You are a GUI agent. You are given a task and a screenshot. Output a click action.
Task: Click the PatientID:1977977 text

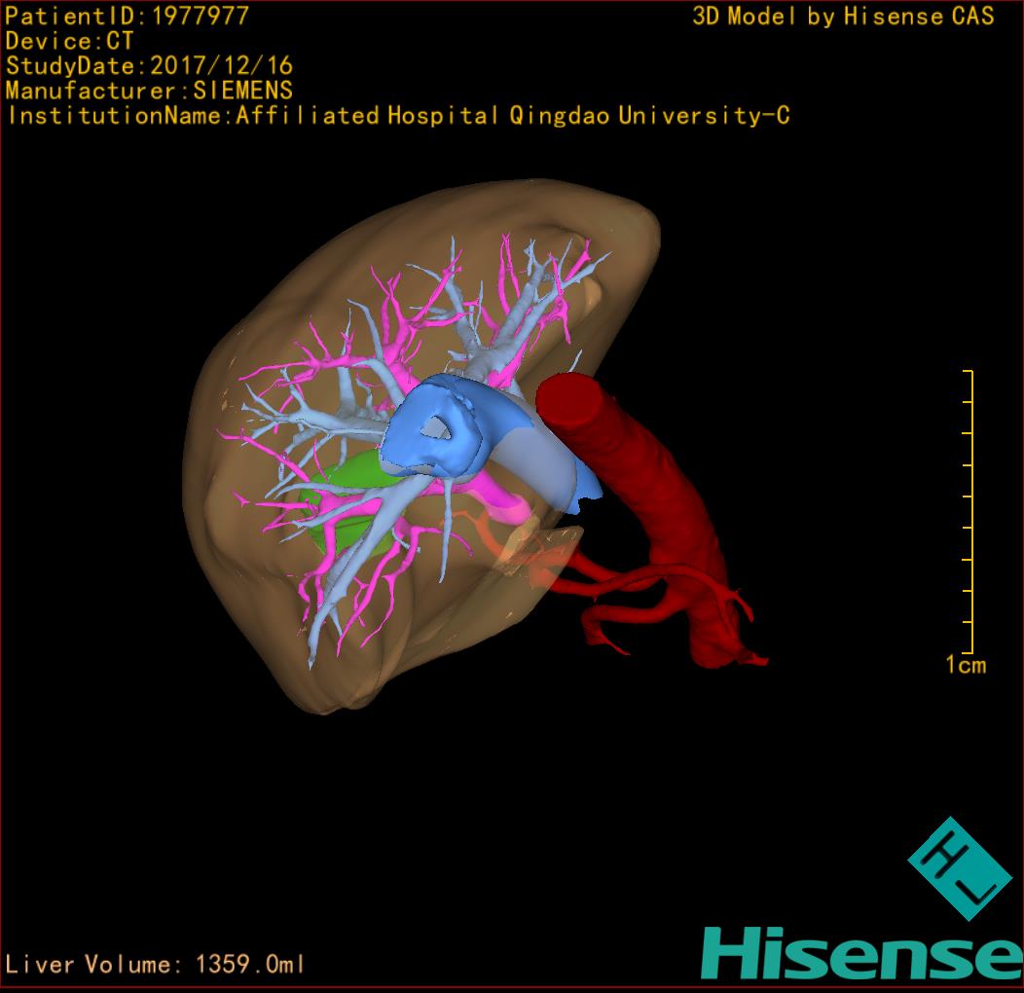click(127, 16)
